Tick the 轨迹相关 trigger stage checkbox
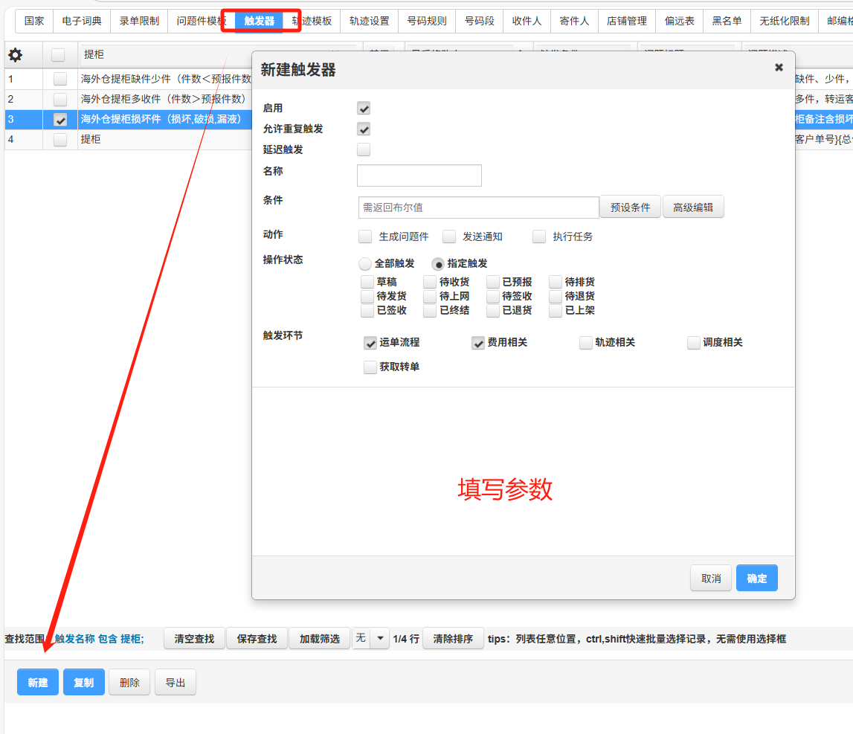 586,343
